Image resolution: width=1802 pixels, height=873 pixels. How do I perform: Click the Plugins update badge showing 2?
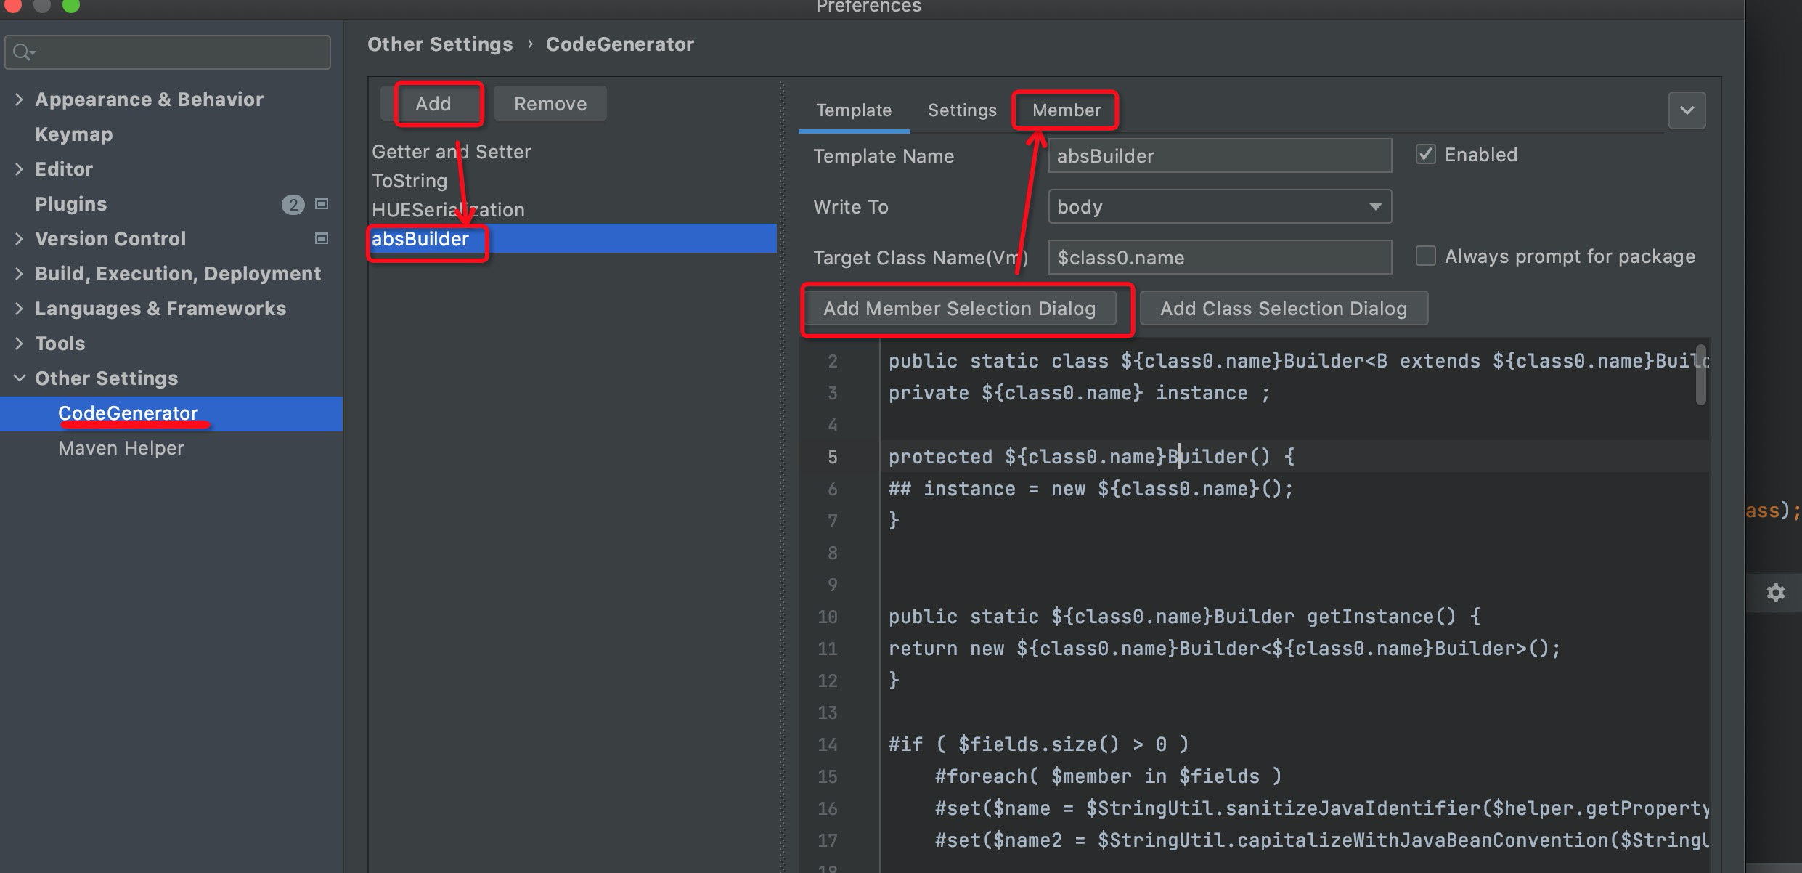[x=293, y=204]
